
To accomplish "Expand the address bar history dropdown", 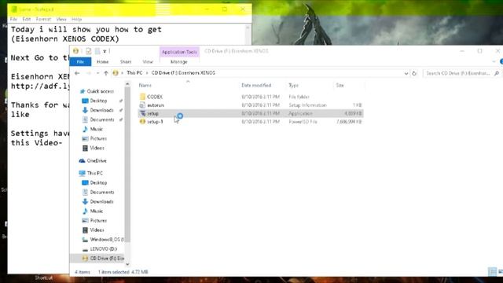I will click(x=406, y=73).
